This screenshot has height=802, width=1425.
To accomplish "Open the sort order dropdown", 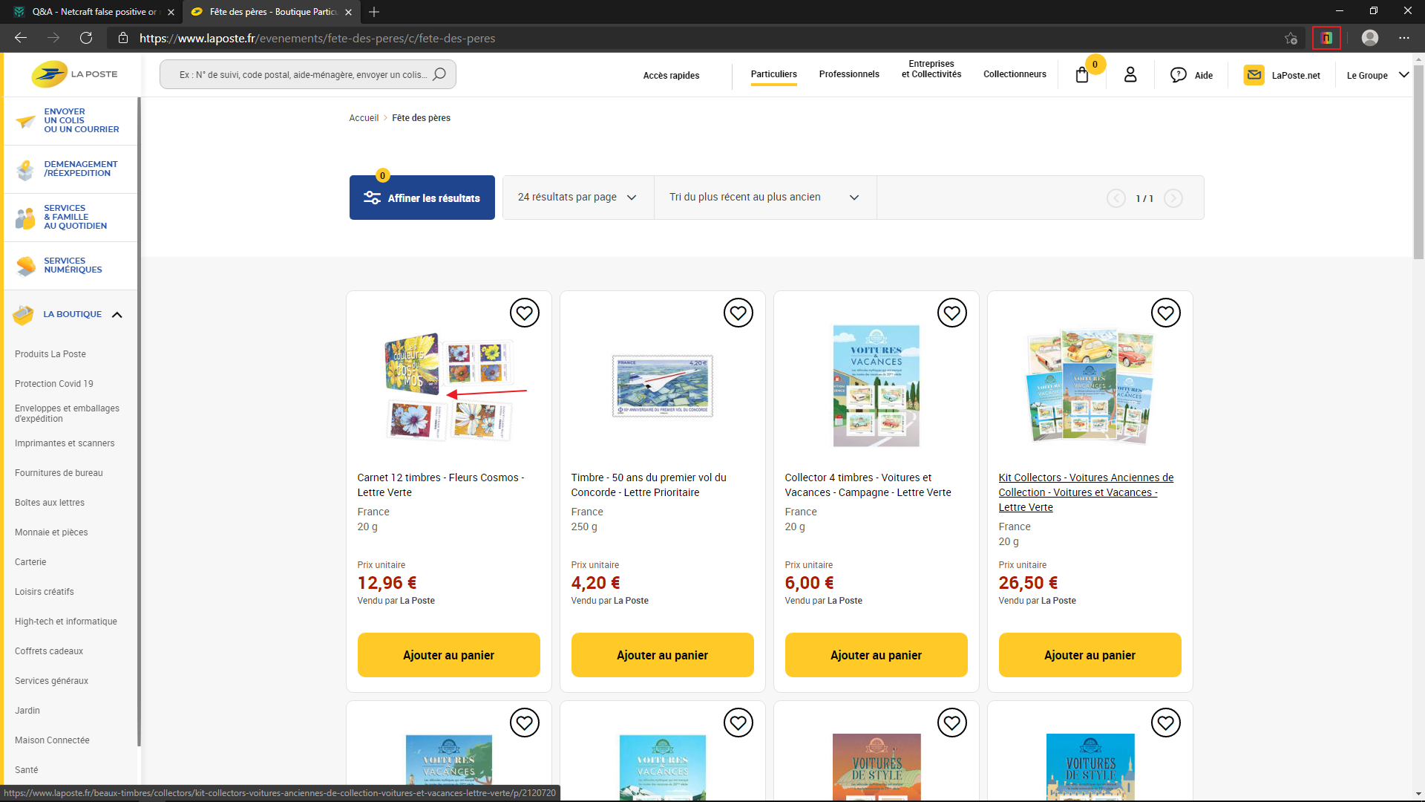I will pos(764,198).
